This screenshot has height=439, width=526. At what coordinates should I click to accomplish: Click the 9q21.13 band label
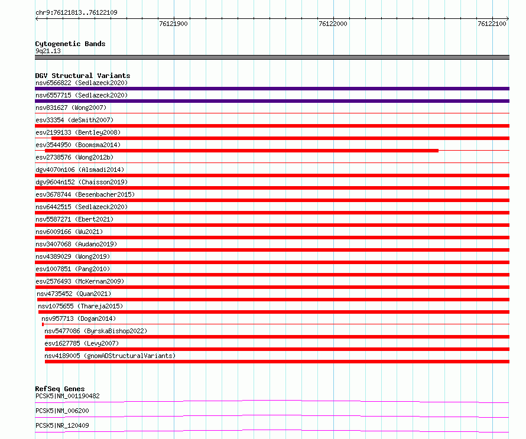point(48,51)
